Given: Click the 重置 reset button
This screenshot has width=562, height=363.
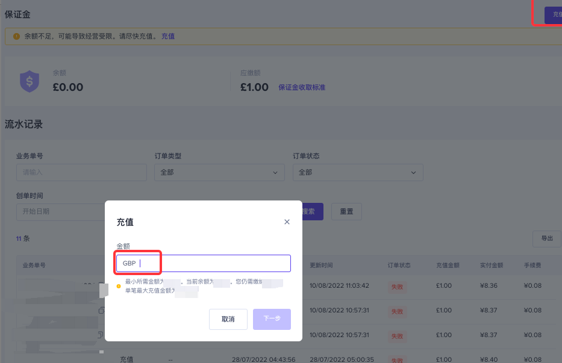Looking at the screenshot, I should 346,211.
